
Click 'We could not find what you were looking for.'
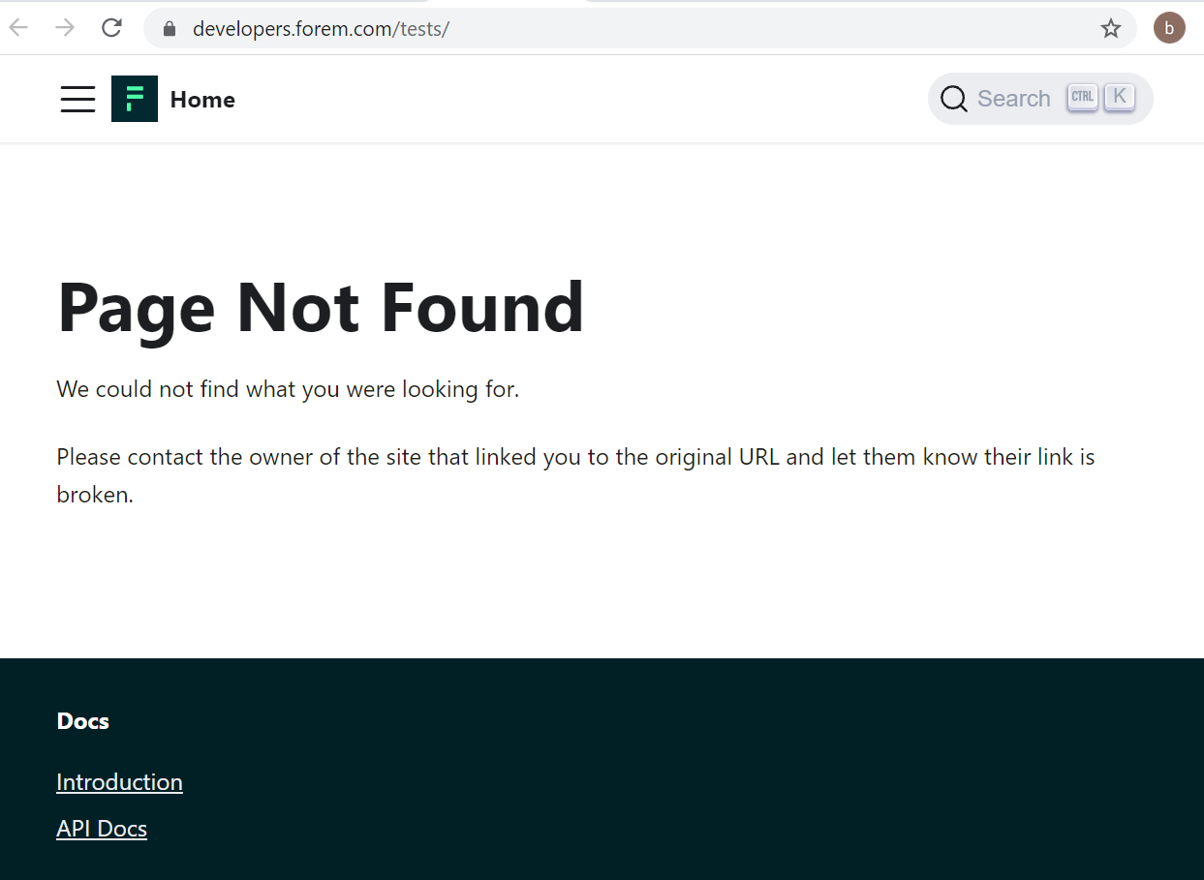click(x=288, y=389)
